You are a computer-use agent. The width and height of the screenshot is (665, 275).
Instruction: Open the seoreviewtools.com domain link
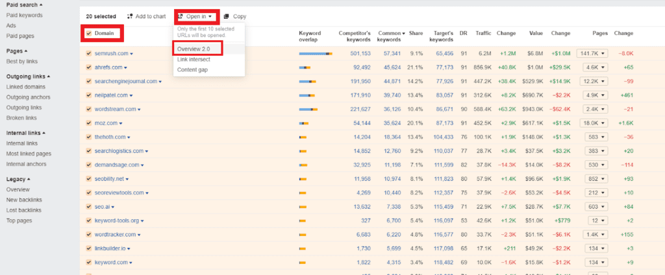click(119, 193)
